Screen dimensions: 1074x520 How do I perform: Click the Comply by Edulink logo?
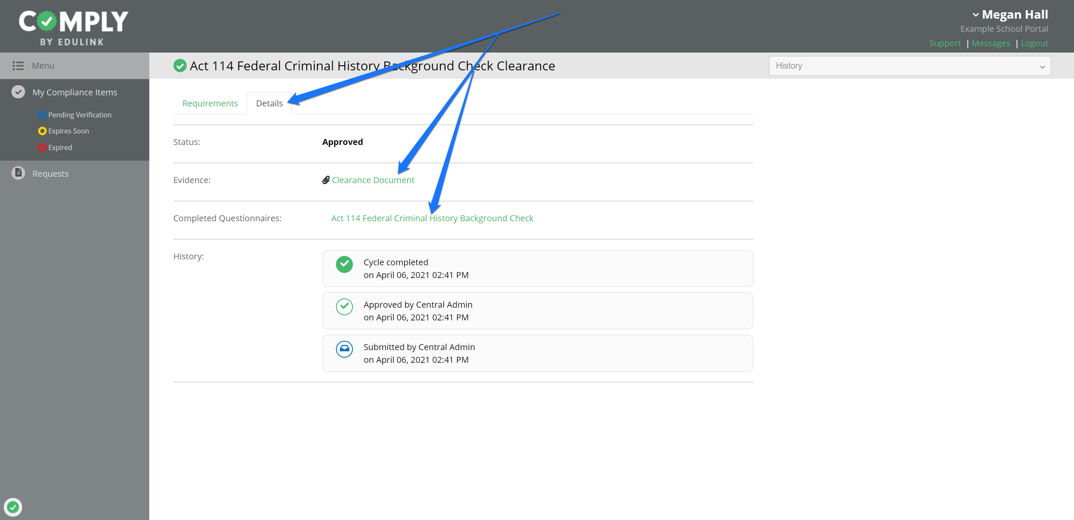point(73,27)
